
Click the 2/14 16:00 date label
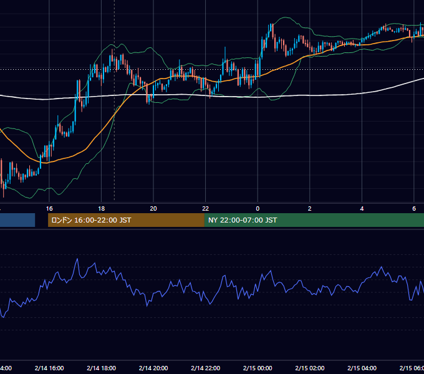pos(49,368)
